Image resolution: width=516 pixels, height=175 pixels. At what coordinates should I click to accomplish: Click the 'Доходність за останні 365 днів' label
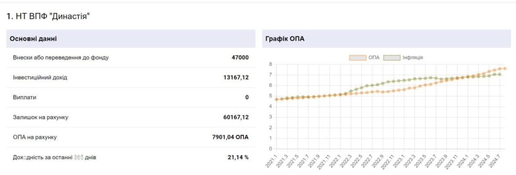(55, 157)
